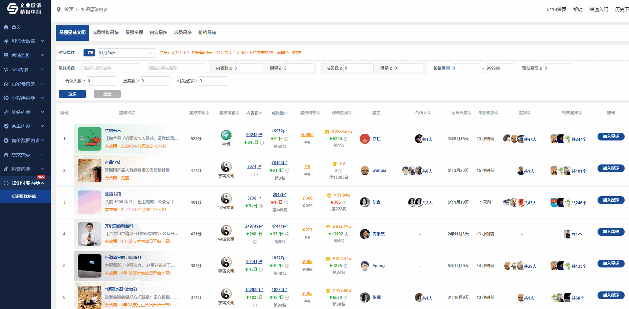Switch to the 成员增长最快 tab

(106, 32)
